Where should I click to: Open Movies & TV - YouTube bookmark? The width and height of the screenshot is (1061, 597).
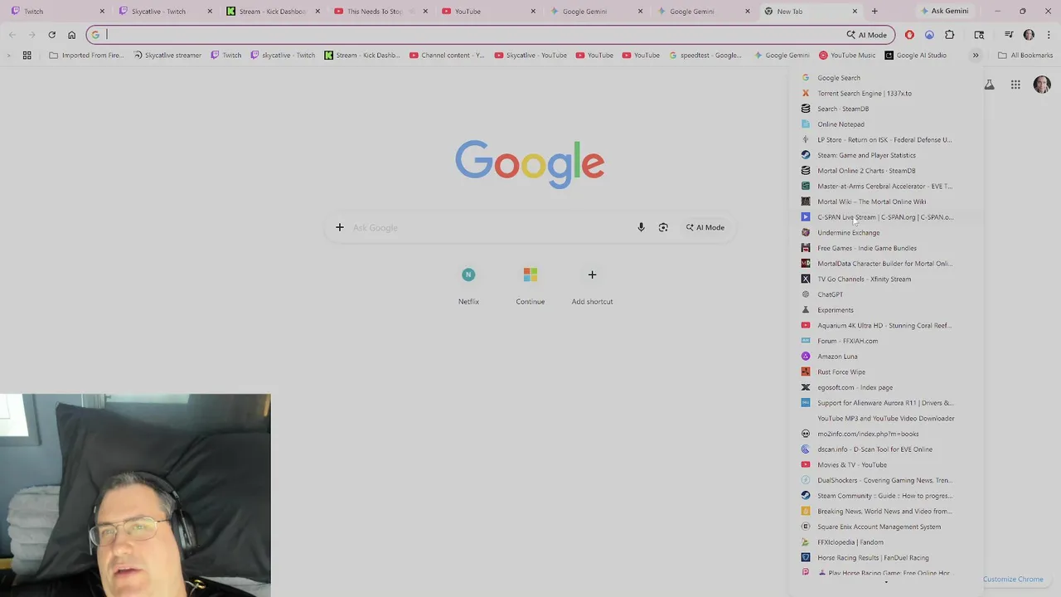pyautogui.click(x=885, y=464)
